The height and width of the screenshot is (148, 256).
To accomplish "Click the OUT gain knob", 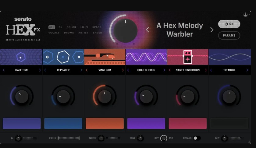I will coord(225,138).
